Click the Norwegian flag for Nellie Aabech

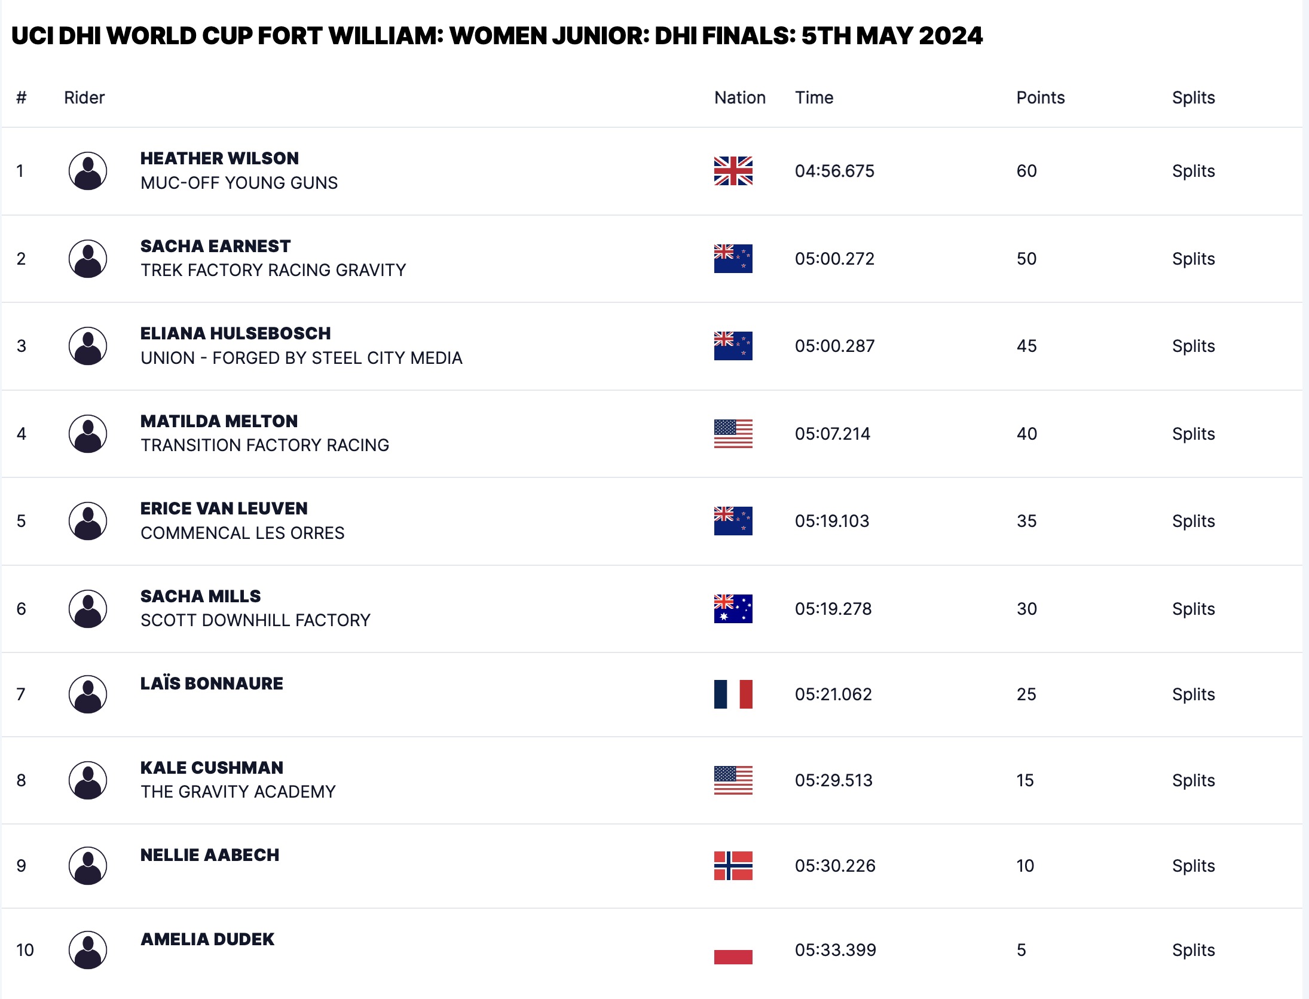point(733,866)
